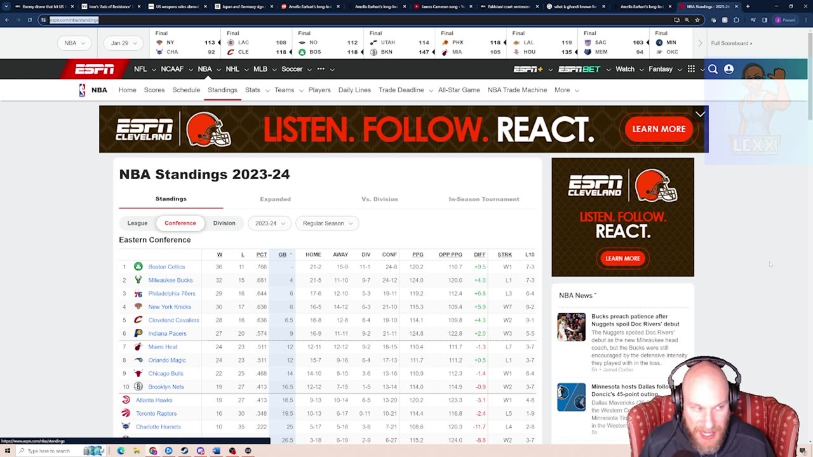Click the browser address bar
Image resolution: width=813 pixels, height=457 pixels.
(x=356, y=20)
